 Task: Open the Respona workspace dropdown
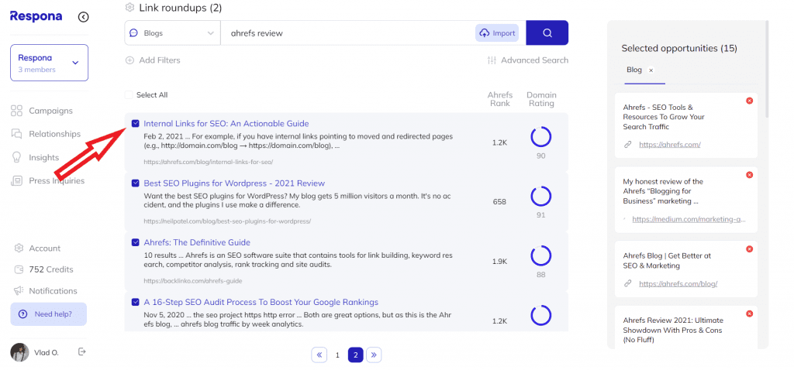click(x=49, y=63)
